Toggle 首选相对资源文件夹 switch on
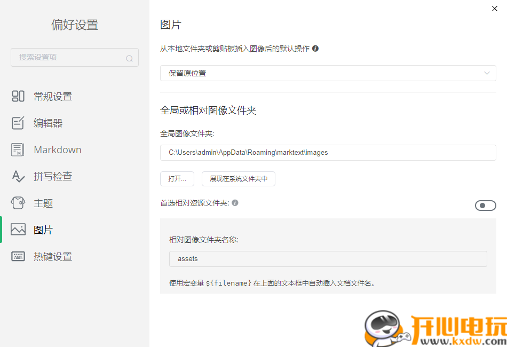Image resolution: width=507 pixels, height=347 pixels. coord(485,205)
